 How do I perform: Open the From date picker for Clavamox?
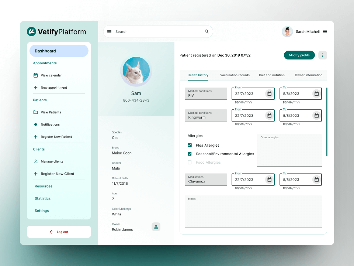(269, 180)
